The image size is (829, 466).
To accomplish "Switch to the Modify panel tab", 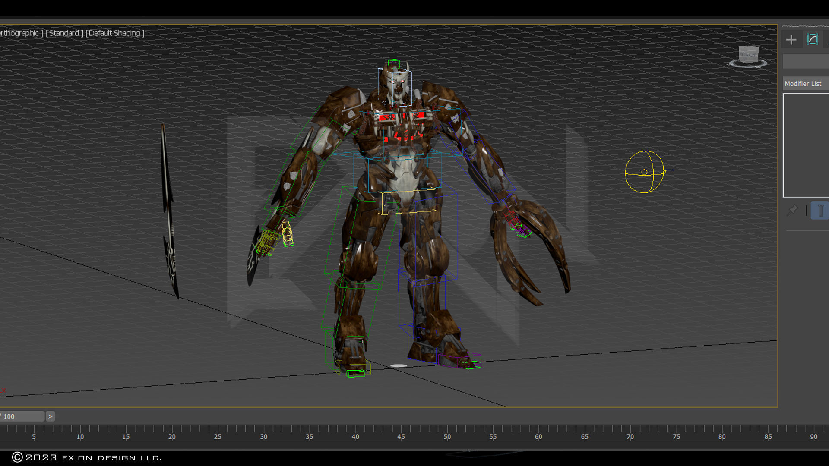I will [812, 40].
